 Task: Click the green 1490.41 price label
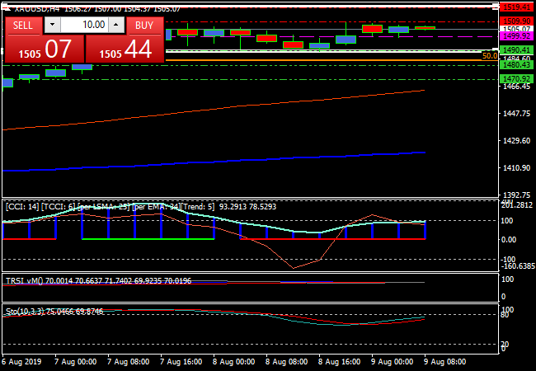click(516, 50)
